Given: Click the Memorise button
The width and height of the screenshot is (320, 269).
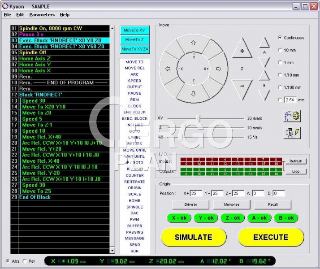Looking at the screenshot, I should point(232,204).
